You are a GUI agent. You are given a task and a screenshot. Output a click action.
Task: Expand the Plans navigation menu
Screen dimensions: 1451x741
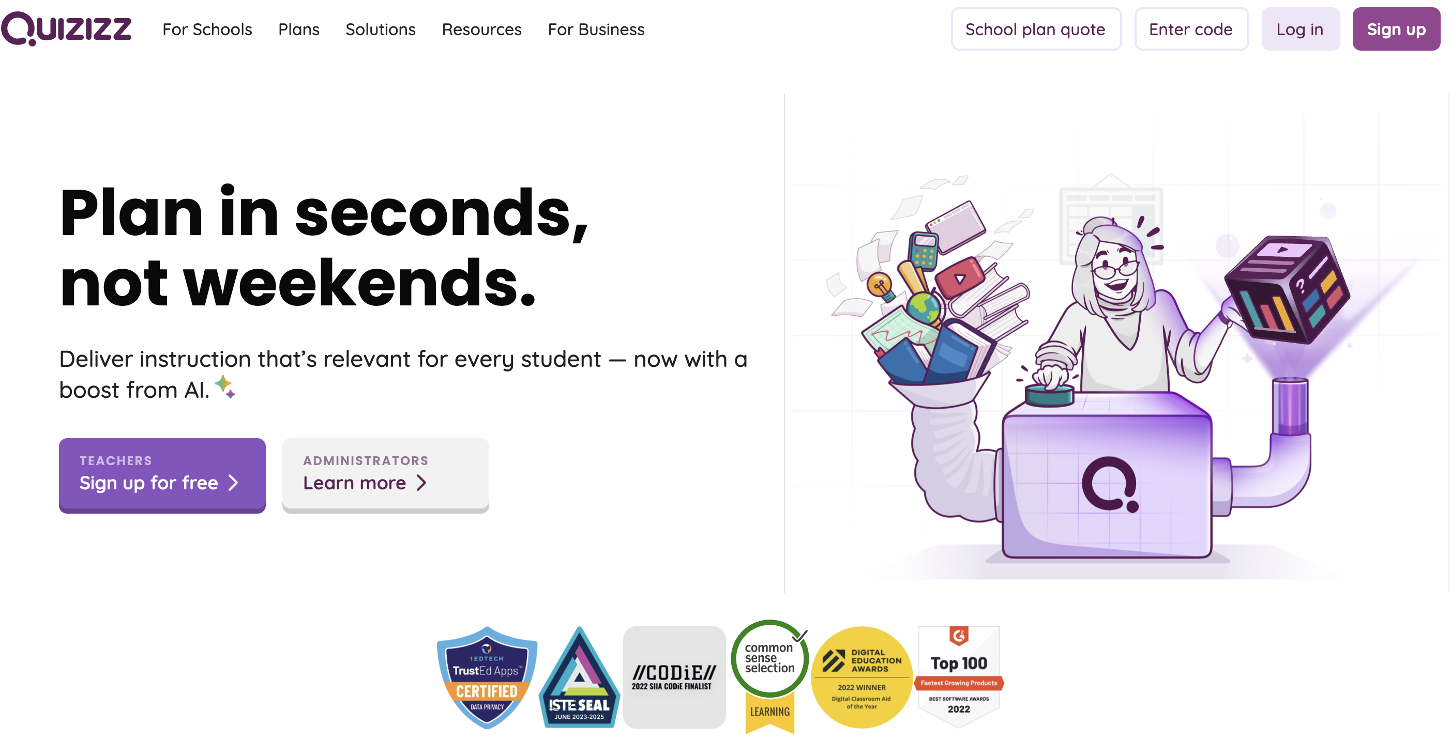[299, 29]
